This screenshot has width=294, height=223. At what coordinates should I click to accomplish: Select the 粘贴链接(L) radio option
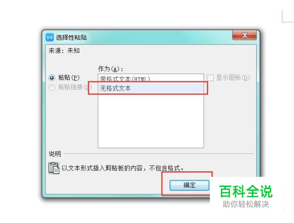click(x=52, y=87)
